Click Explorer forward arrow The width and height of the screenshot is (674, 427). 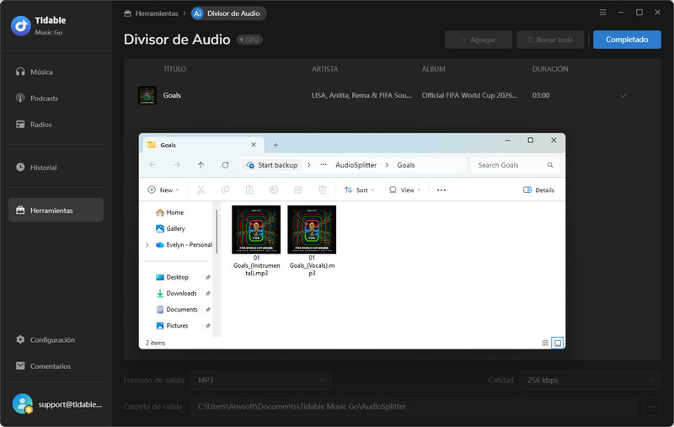click(x=177, y=165)
